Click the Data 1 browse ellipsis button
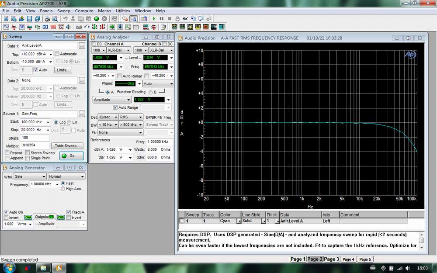Viewport: 437px width, 273px height. point(82,46)
